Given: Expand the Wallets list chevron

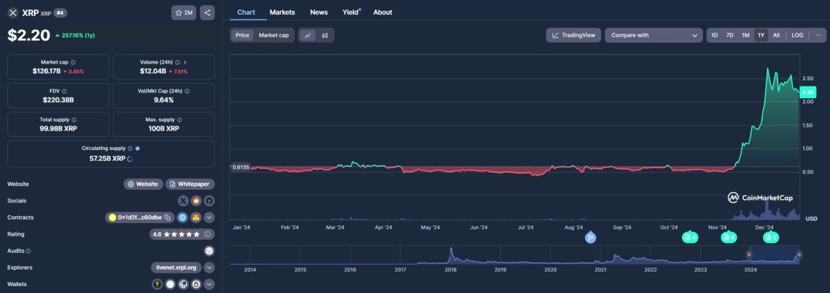Looking at the screenshot, I should (x=209, y=284).
